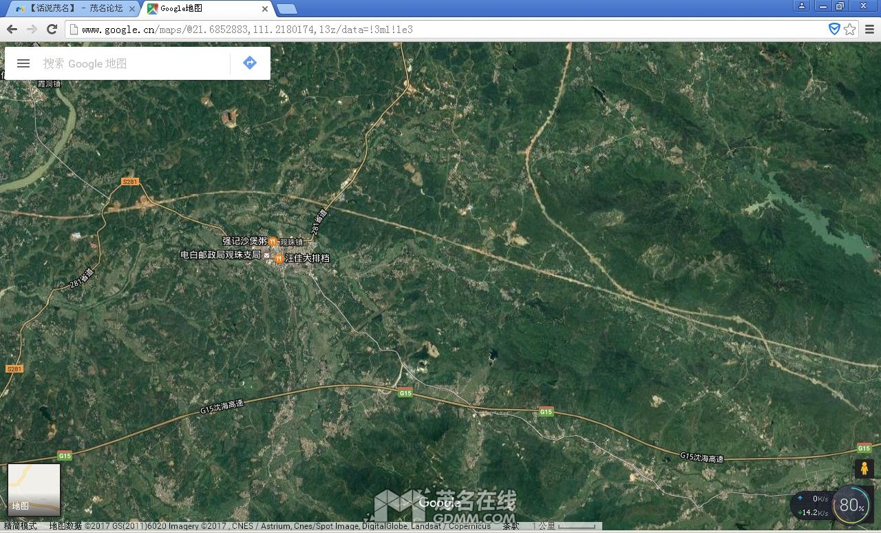Click the 精简模式 lite mode link
This screenshot has width=881, height=533.
coord(21,526)
